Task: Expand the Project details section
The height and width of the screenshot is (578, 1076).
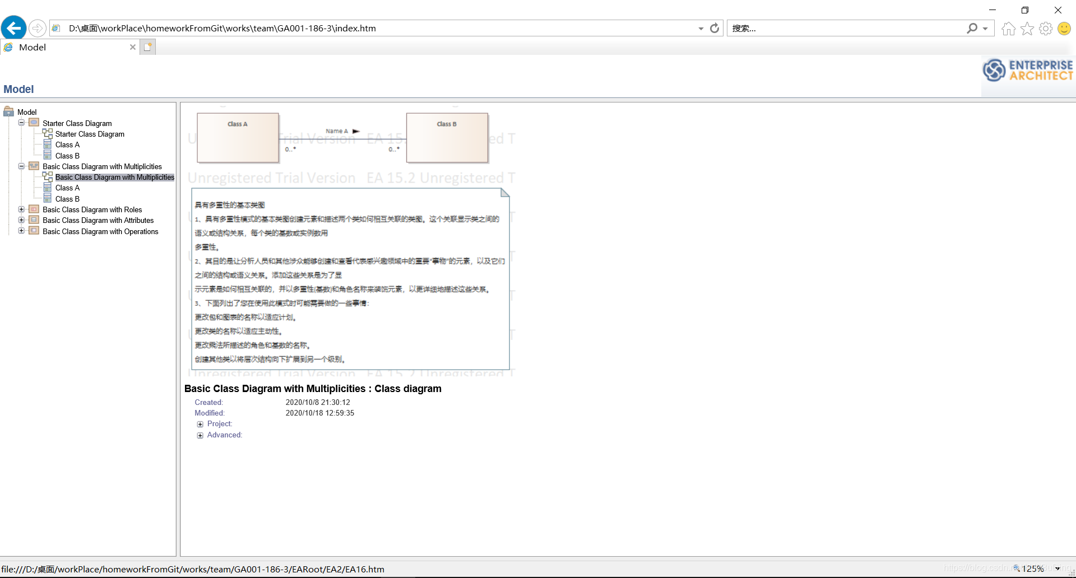Action: click(200, 424)
